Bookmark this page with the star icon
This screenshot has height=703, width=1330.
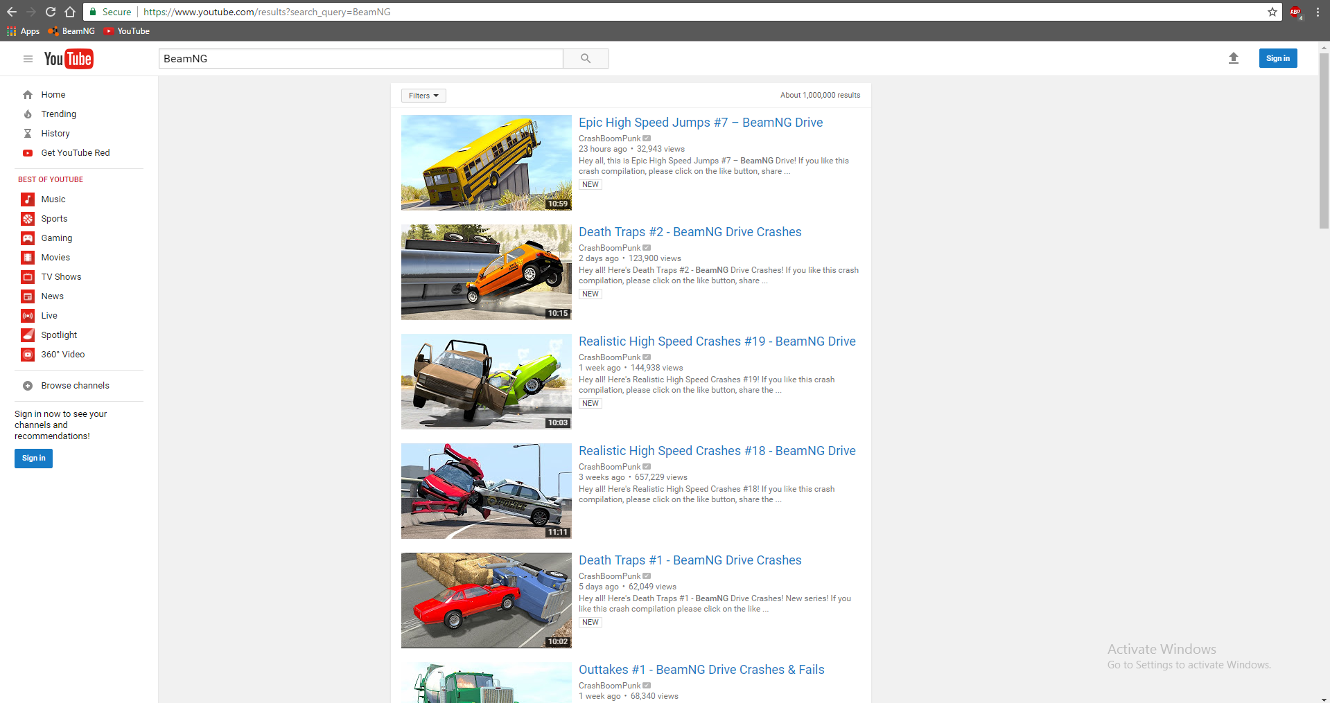pyautogui.click(x=1272, y=12)
